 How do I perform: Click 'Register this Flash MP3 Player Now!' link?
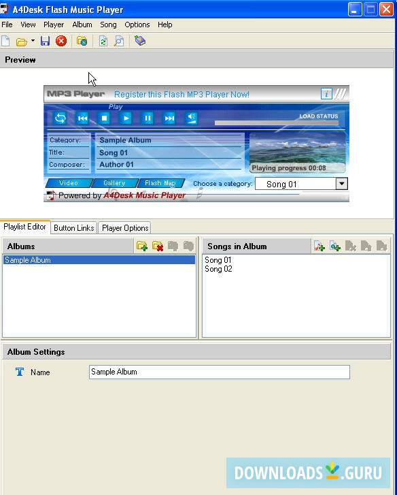[182, 95]
